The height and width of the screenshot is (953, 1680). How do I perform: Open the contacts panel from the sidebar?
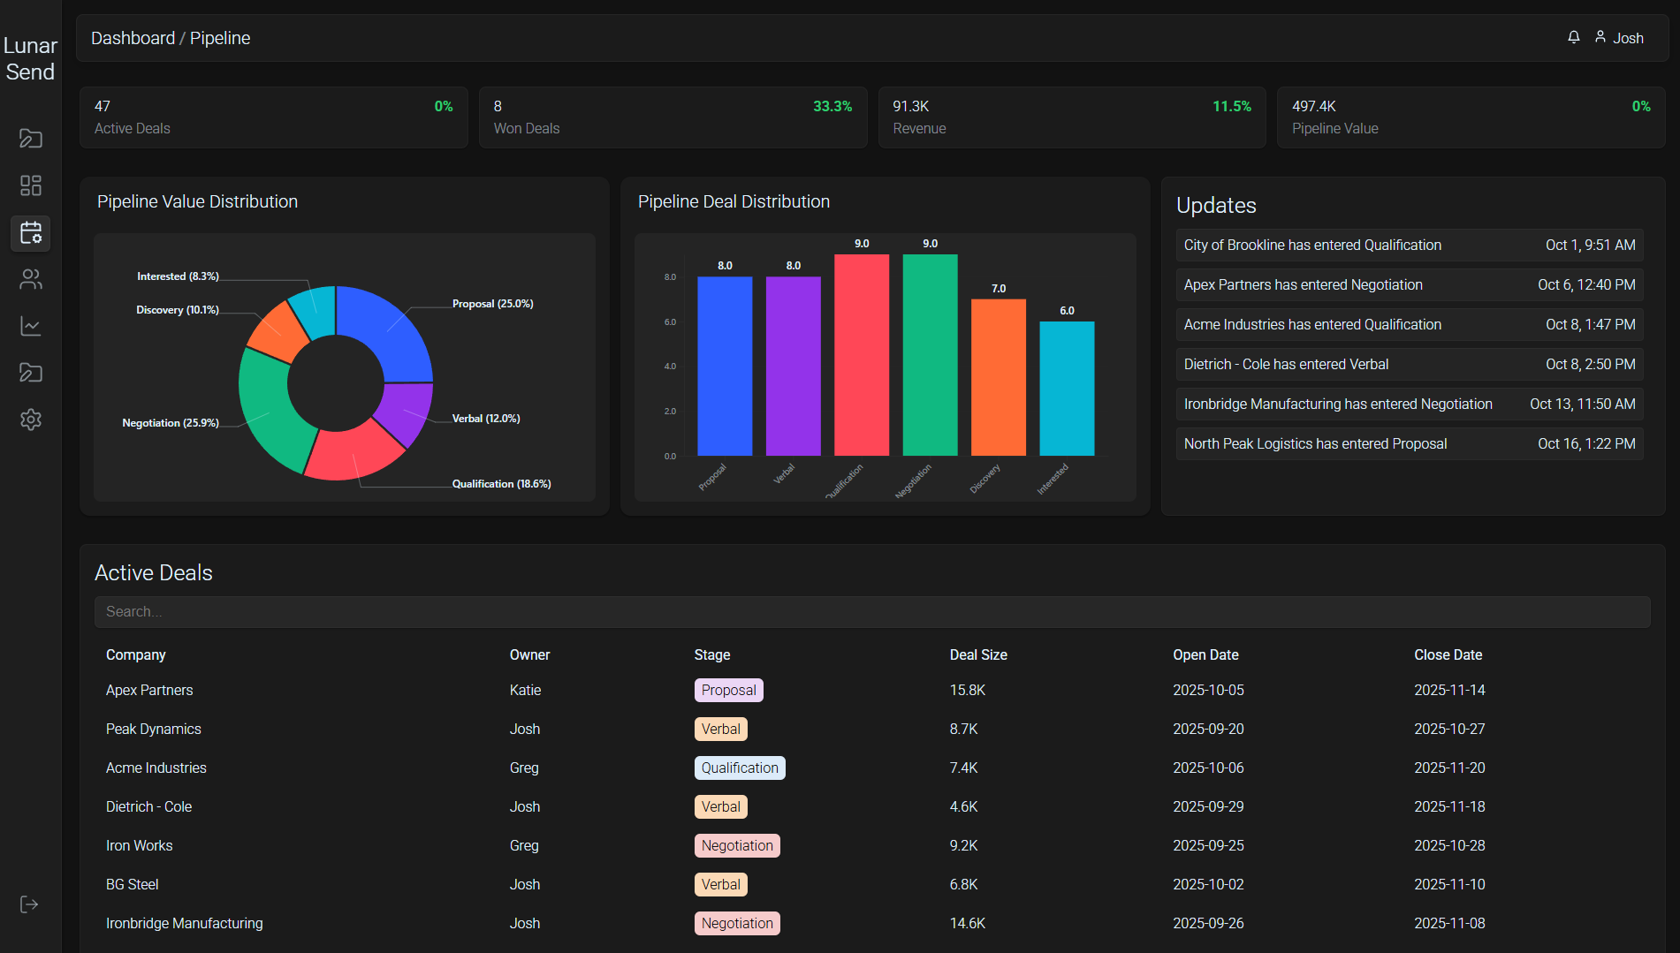tap(30, 280)
